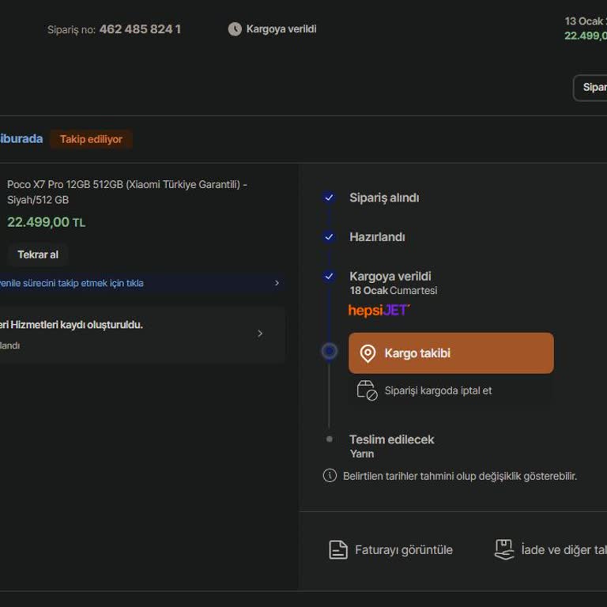
Task: Click the Poco X7 Pro 12GB 512GB product title
Action: tap(127, 192)
